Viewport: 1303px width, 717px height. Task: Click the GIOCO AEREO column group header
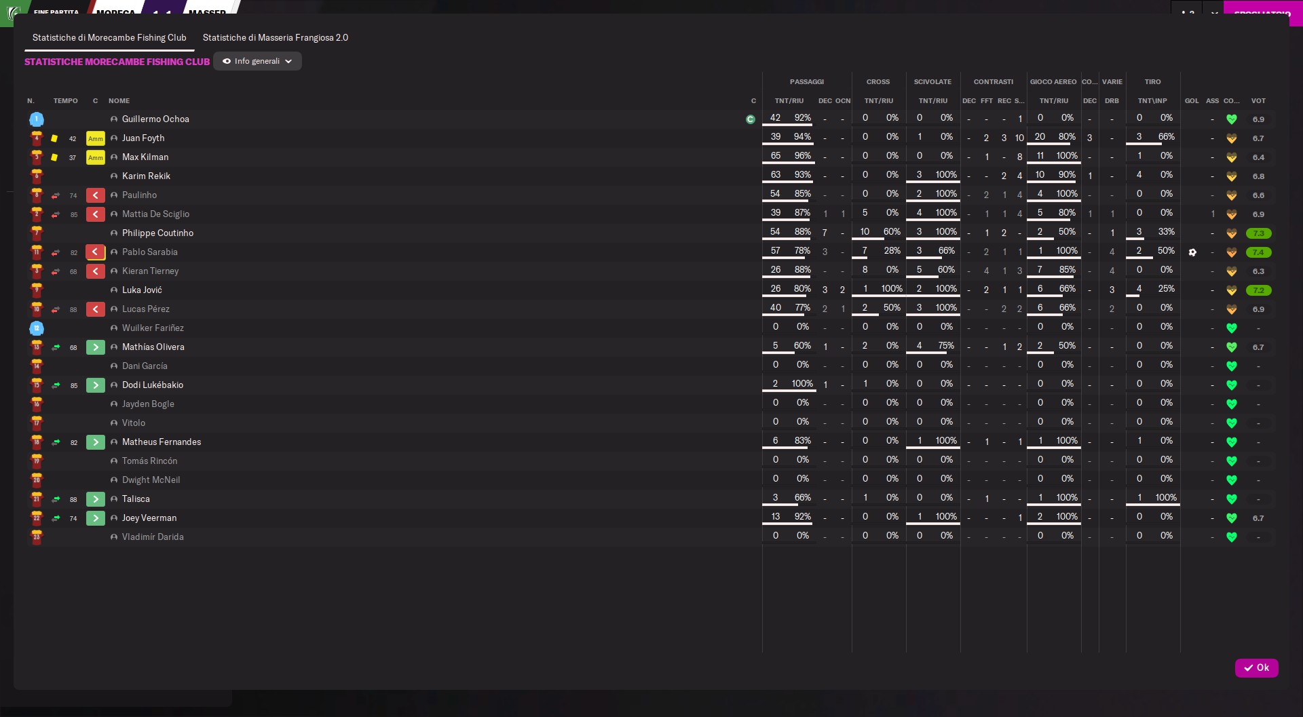click(x=1053, y=82)
